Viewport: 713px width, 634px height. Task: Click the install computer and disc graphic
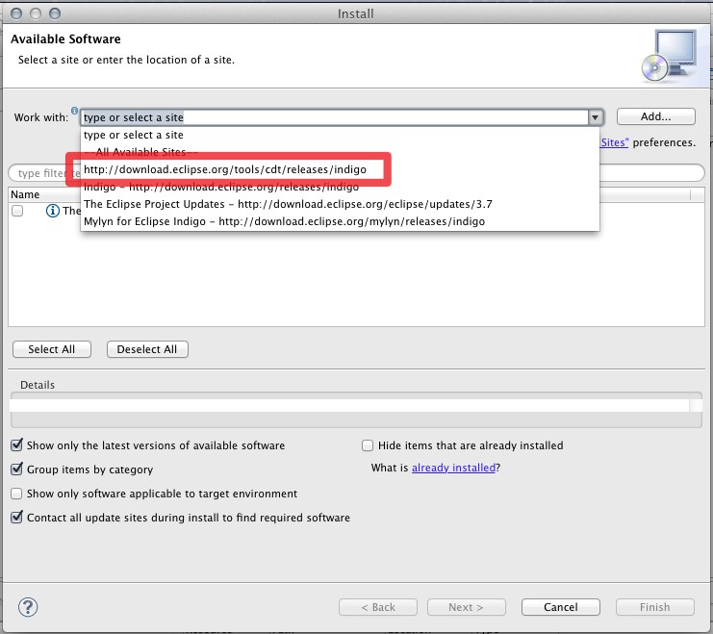(670, 56)
